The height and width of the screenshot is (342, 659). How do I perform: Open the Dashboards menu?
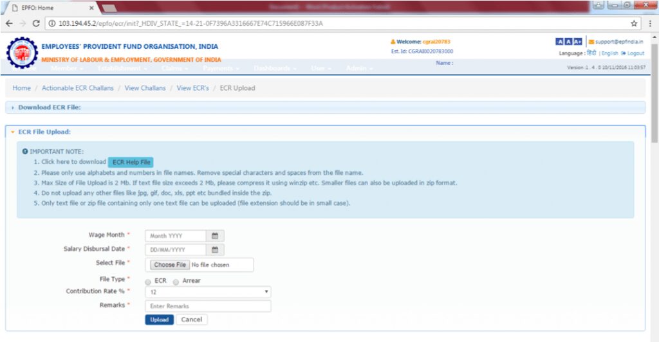275,68
